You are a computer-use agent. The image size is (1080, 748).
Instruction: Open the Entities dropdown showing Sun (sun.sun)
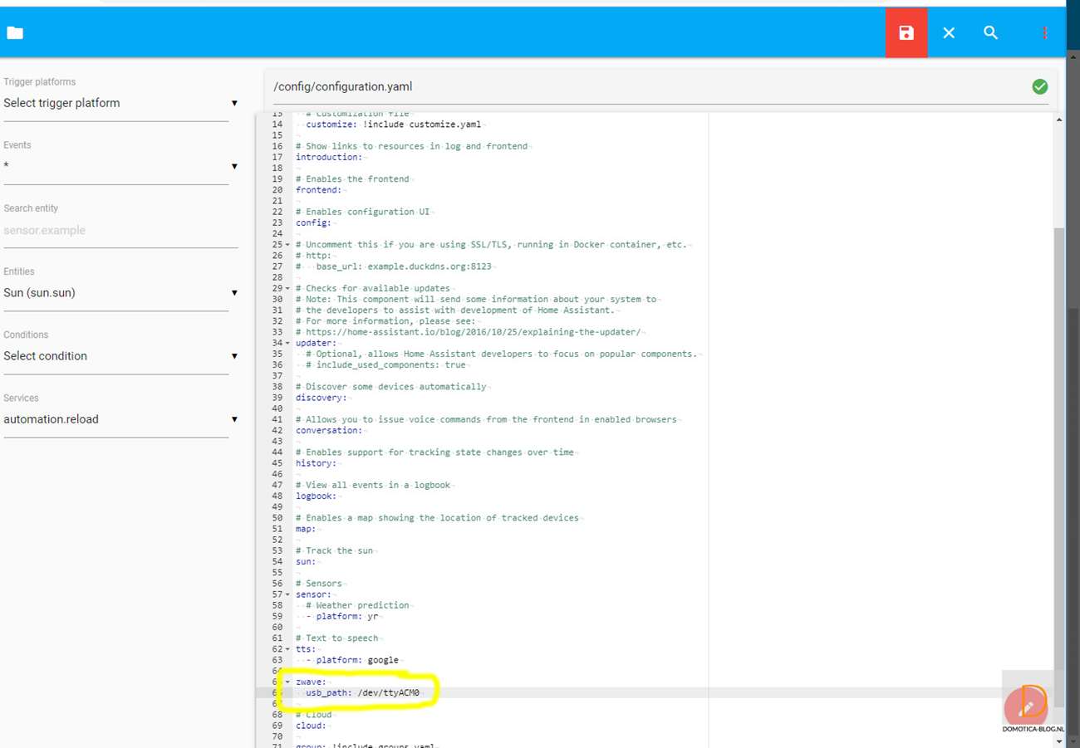pyautogui.click(x=120, y=293)
